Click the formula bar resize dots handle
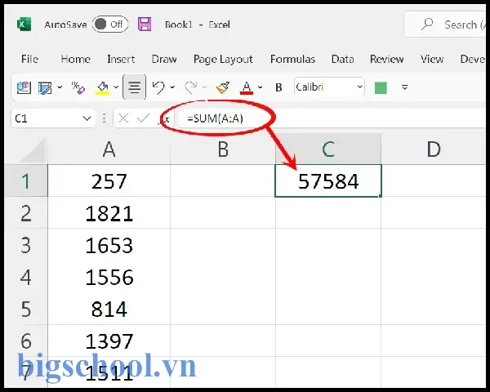 [x=104, y=118]
